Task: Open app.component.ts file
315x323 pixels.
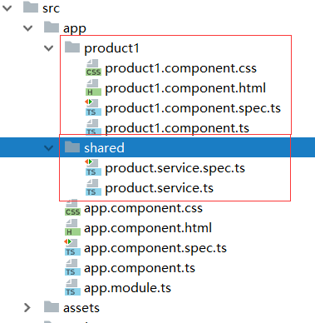Action: 140,268
